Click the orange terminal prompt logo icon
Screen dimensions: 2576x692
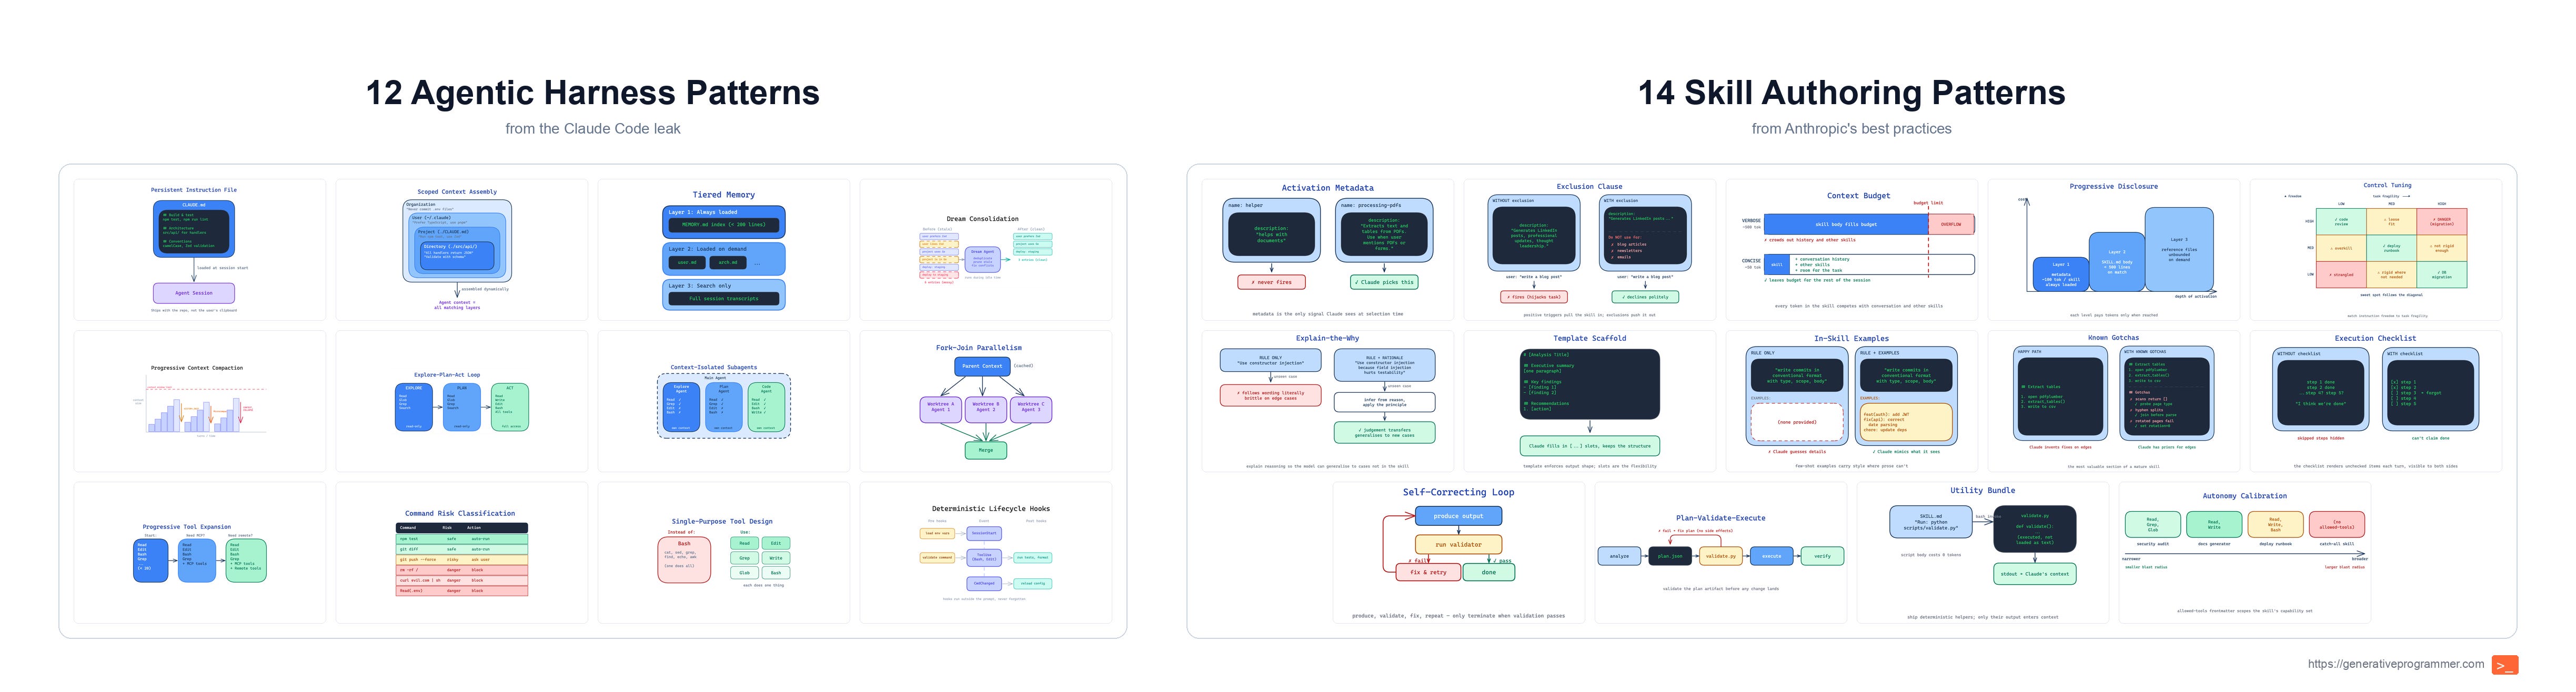(x=2504, y=665)
